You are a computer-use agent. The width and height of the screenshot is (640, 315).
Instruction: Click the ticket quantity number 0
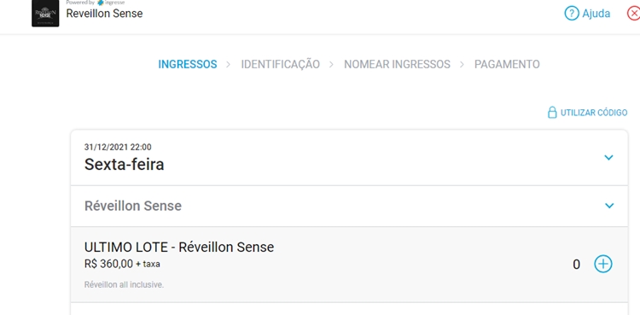click(576, 265)
